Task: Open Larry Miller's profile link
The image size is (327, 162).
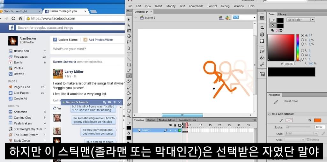Action: pyautogui.click(x=74, y=71)
